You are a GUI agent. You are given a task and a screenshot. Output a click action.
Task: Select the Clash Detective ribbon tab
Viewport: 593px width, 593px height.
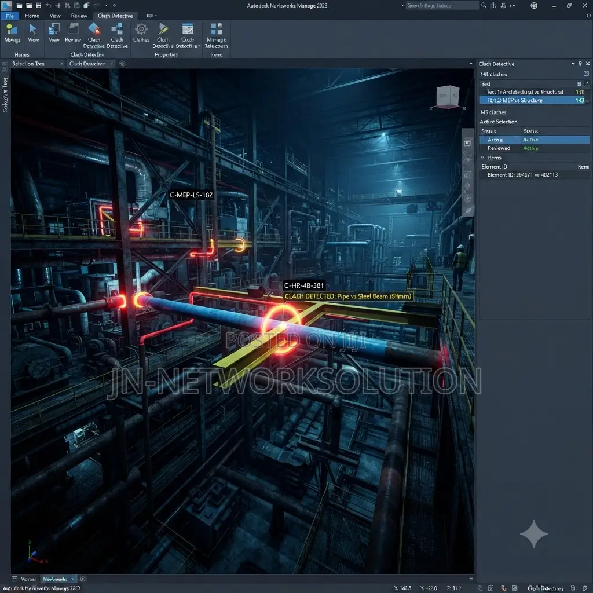click(x=115, y=16)
